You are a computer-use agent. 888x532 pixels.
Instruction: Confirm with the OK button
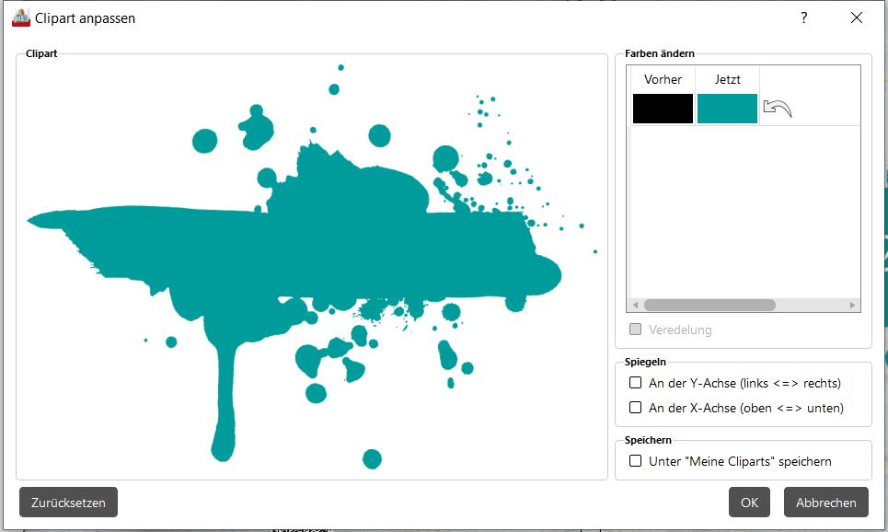click(749, 503)
